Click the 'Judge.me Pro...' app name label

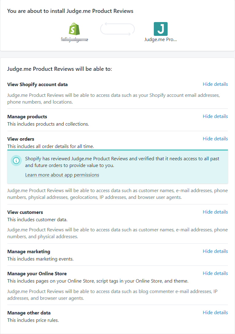click(161, 40)
